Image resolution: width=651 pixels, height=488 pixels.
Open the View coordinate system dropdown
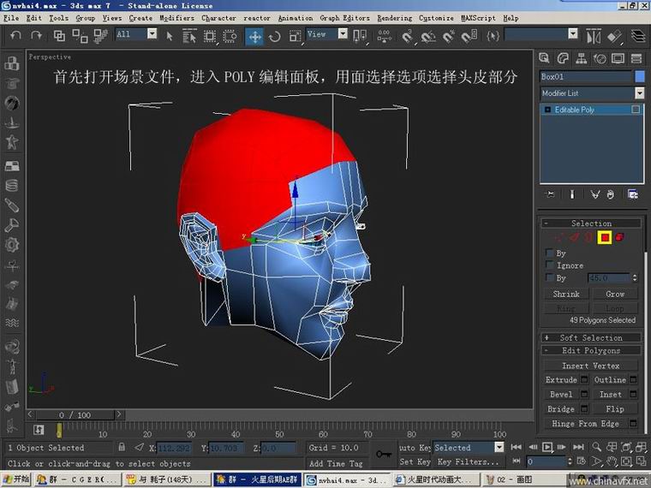(x=343, y=33)
